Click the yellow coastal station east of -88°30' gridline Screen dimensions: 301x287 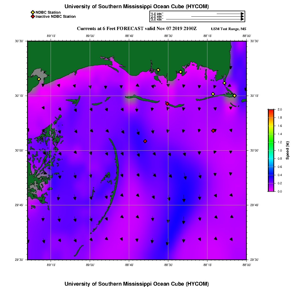[x=180, y=72]
